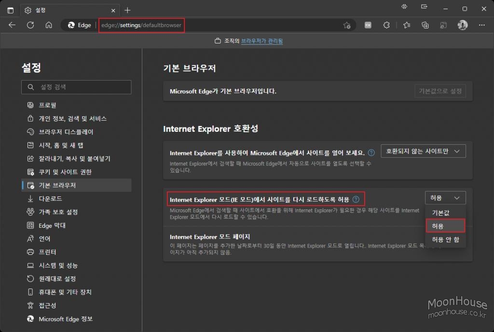
Task: Open 원래대로 설정 section
Action: coord(77,278)
